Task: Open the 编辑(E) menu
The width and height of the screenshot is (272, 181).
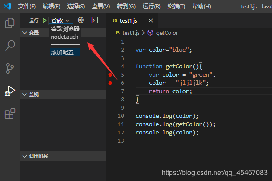Action: pos(51,7)
